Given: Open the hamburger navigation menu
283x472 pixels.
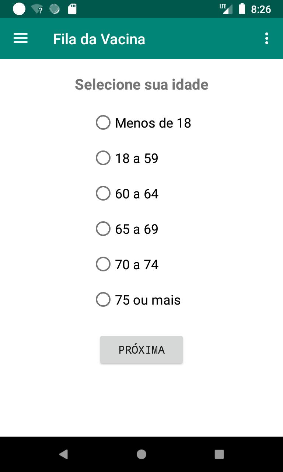Looking at the screenshot, I should tap(21, 38).
